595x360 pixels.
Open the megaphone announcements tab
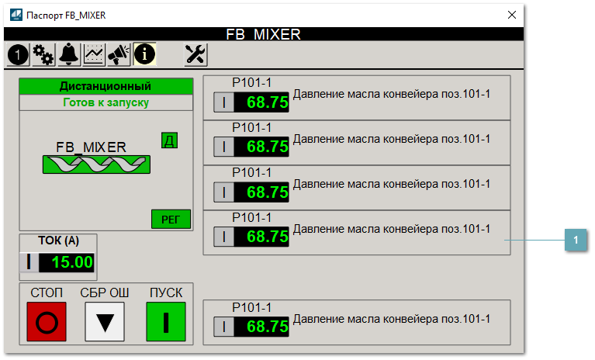tap(119, 54)
